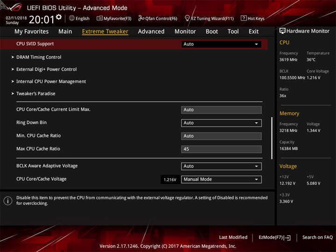
Task: Click the Max CPU Cache Ratio field showing 45
Action: point(221,149)
